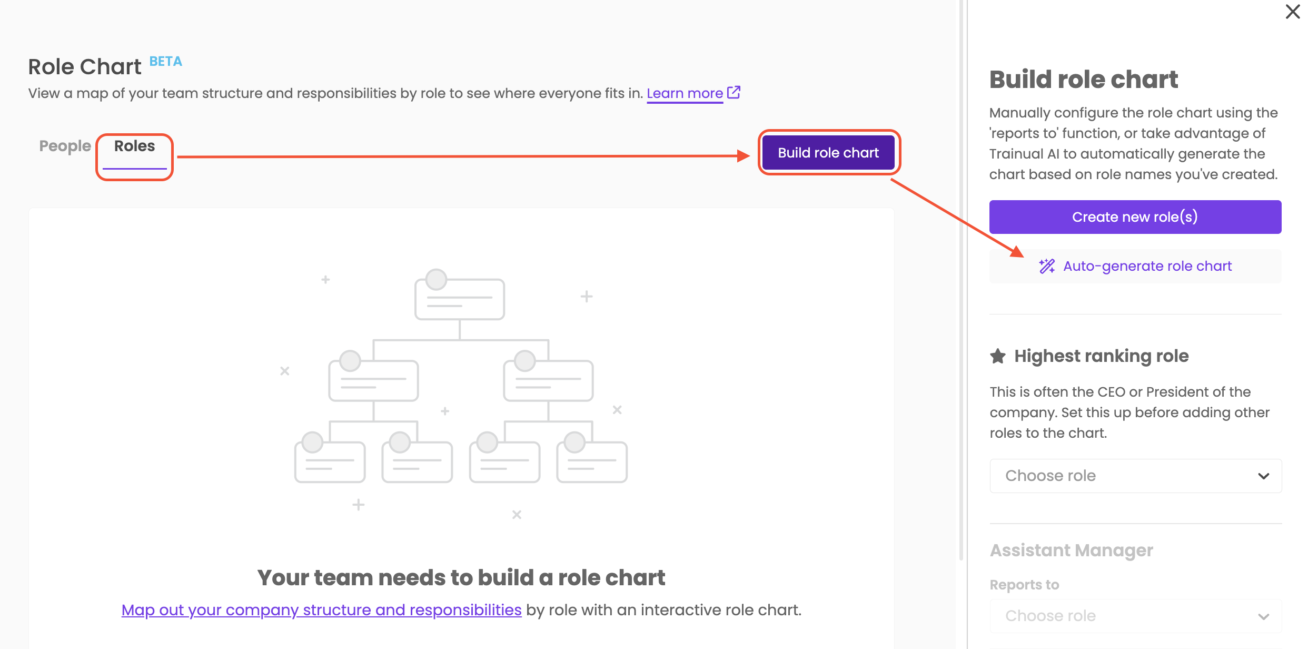Select the Roles tab

point(134,146)
